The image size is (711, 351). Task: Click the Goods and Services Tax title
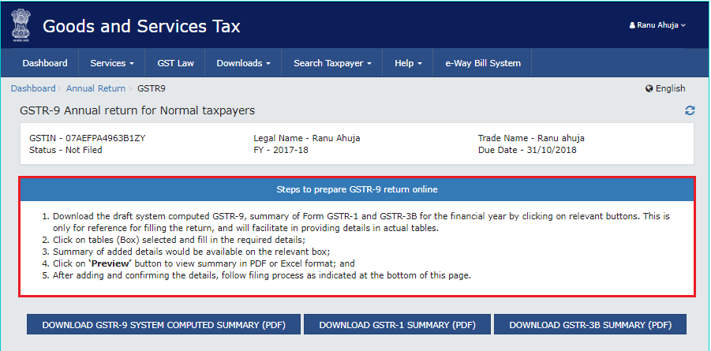click(141, 26)
